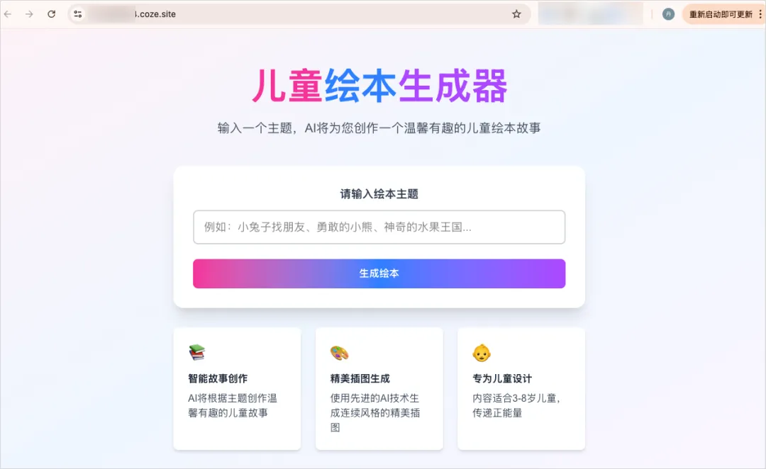Click the subtitle text 输入一个主题

point(255,128)
